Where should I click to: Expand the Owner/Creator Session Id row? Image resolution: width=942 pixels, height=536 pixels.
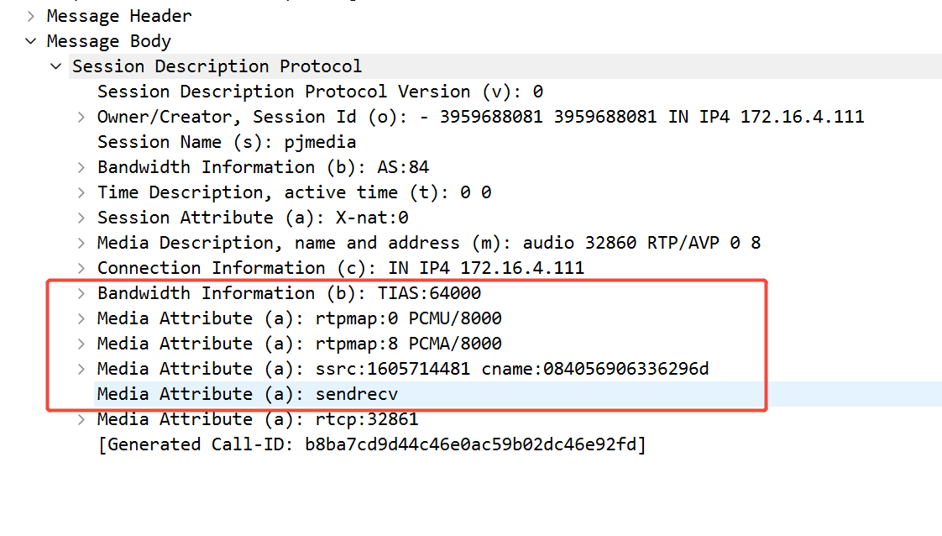[81, 117]
